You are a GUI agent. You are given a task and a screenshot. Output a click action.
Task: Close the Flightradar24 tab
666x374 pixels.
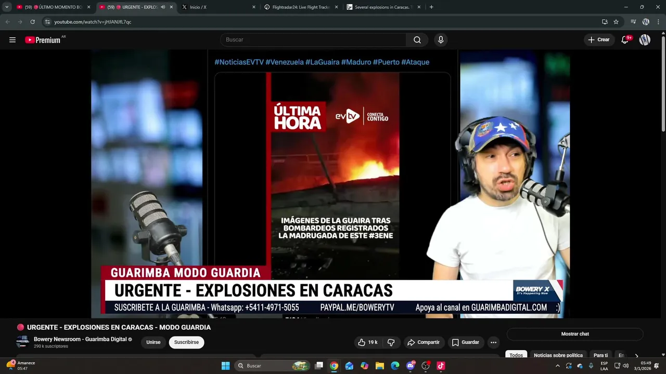tap(336, 7)
